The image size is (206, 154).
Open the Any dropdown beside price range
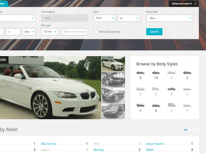point(29,32)
